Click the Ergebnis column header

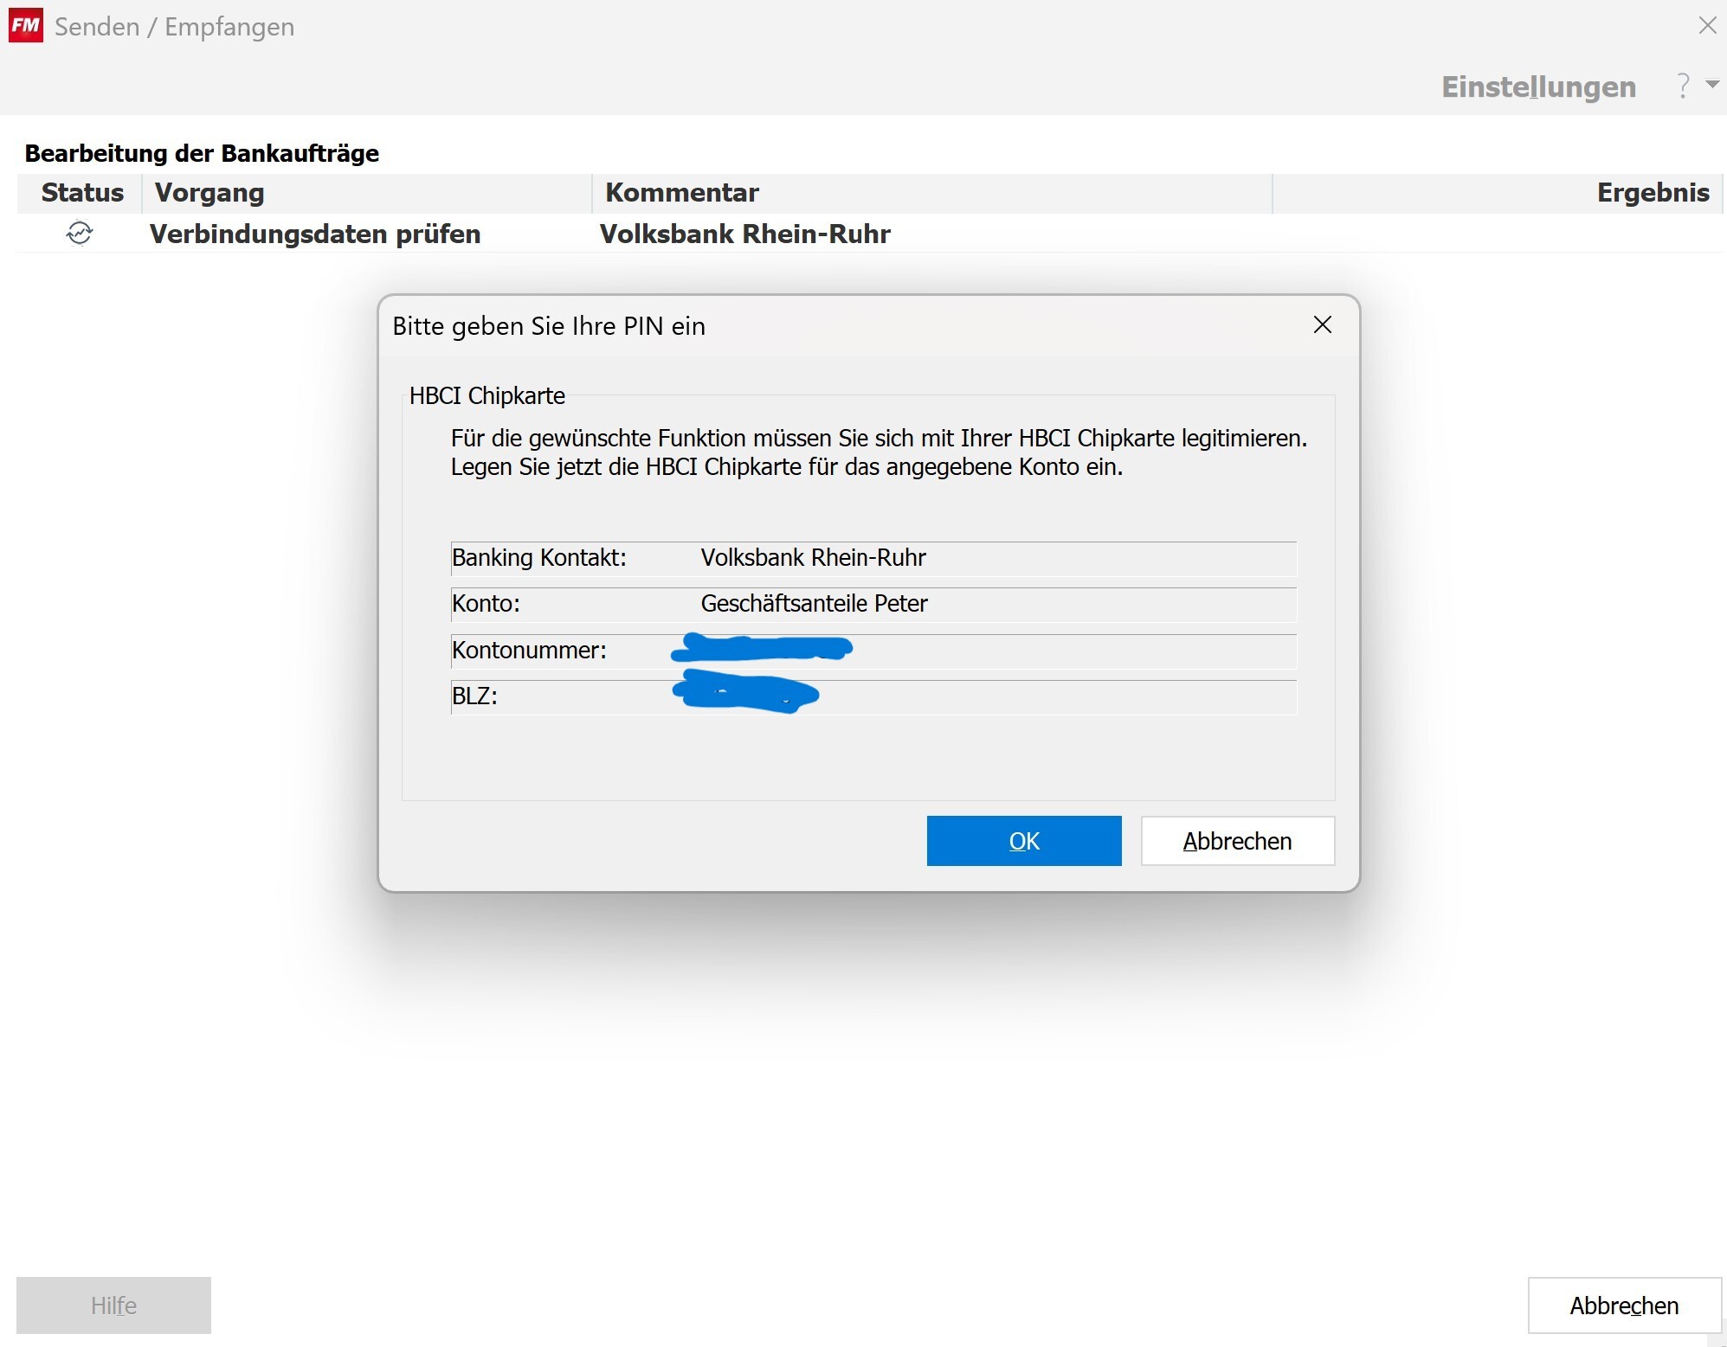coord(1652,193)
